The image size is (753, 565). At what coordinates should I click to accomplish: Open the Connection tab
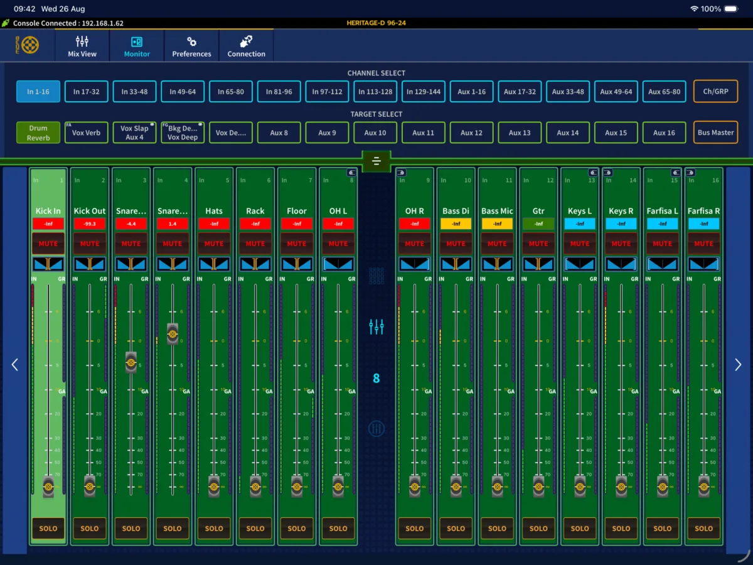tap(246, 45)
